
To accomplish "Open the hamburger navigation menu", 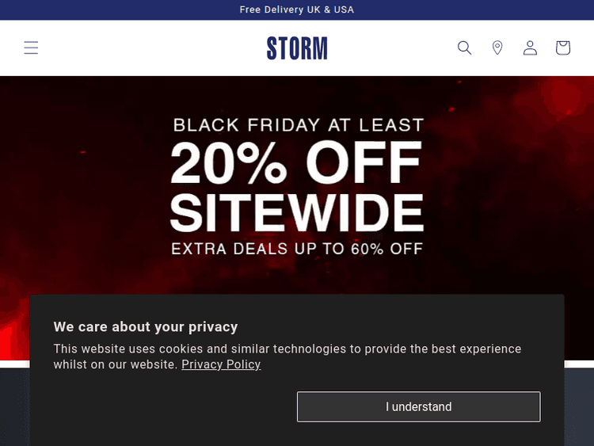I will (x=31, y=48).
